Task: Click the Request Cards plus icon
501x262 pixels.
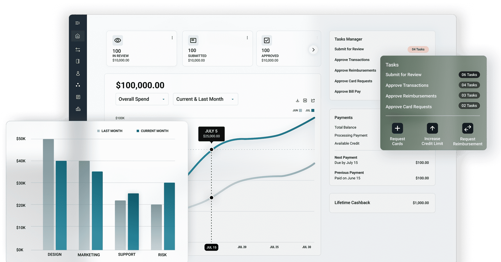Action: click(397, 128)
